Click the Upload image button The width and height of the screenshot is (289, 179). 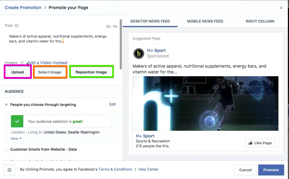18,72
